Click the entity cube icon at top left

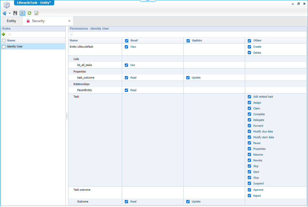[7, 5]
